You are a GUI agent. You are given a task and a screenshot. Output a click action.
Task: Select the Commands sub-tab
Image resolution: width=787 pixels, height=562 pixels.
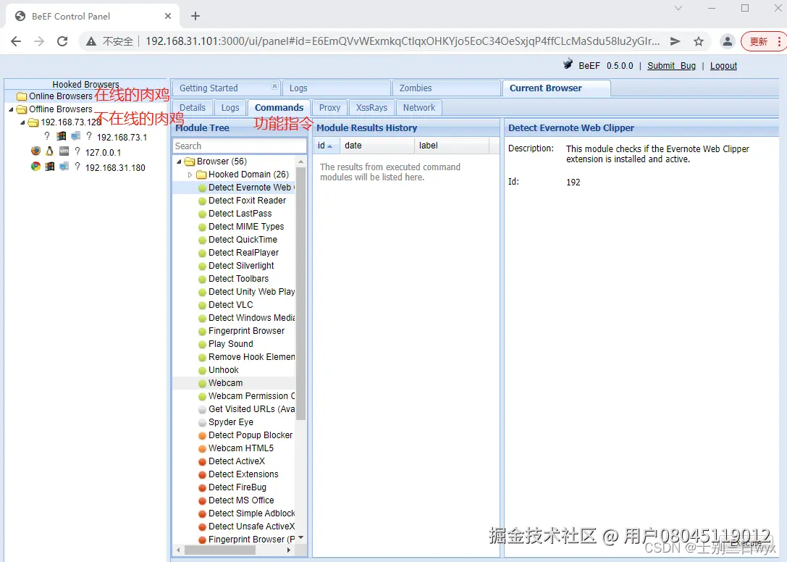(x=279, y=107)
